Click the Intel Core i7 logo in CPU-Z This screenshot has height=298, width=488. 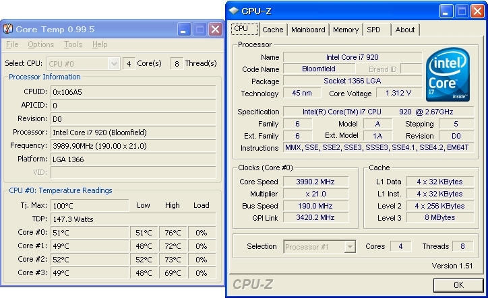[x=448, y=74]
